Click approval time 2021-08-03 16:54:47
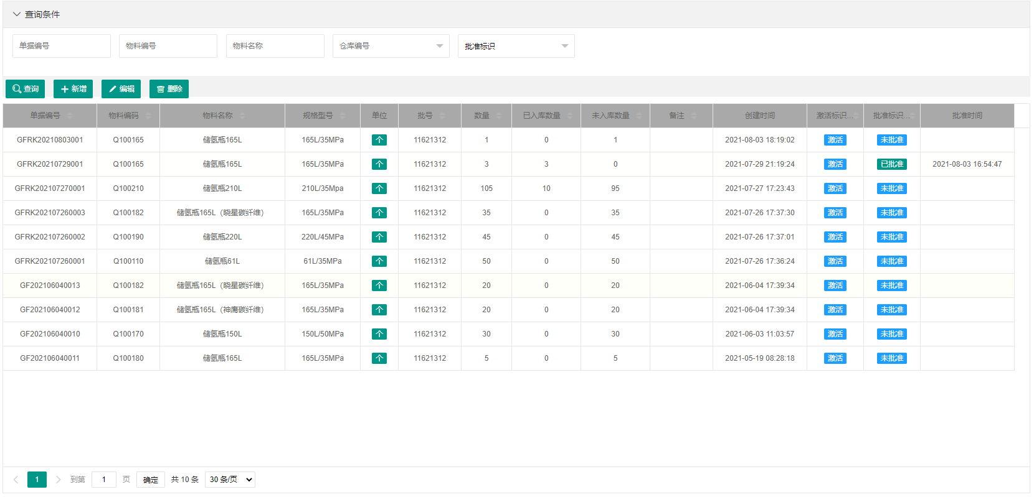Image resolution: width=1034 pixels, height=497 pixels. 967,164
